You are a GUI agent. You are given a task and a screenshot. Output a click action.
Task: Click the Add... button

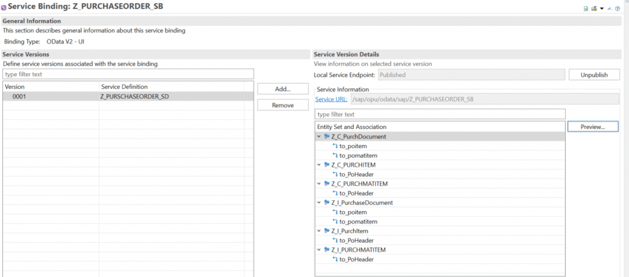click(283, 89)
